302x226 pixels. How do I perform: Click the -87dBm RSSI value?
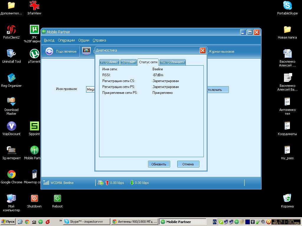point(158,75)
